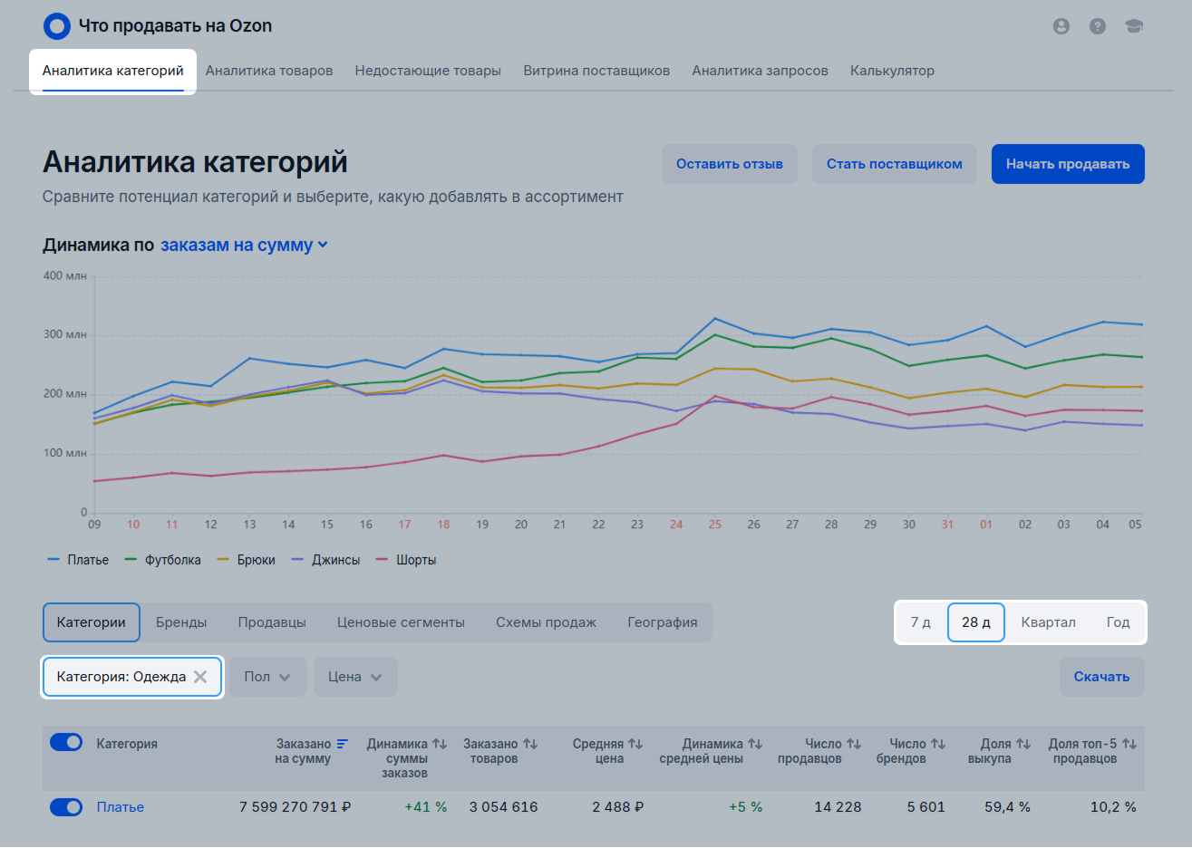The width and height of the screenshot is (1192, 848).
Task: Open the Витрина поставщиков tab
Action: 596,71
